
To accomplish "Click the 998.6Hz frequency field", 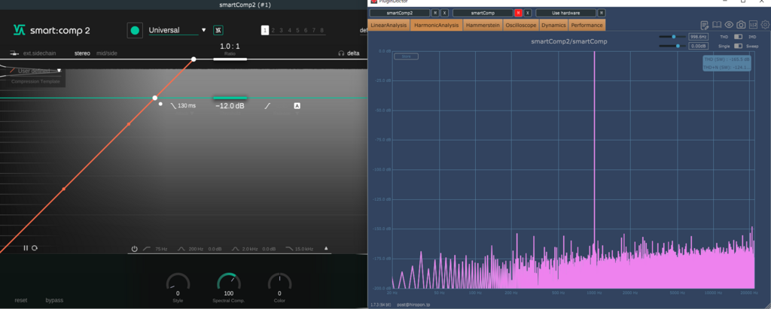I will 698,37.
